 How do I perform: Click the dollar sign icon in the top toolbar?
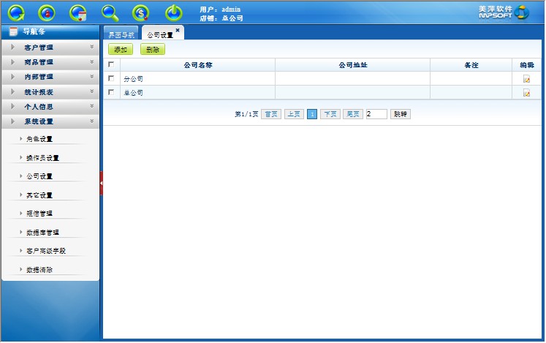(x=141, y=12)
